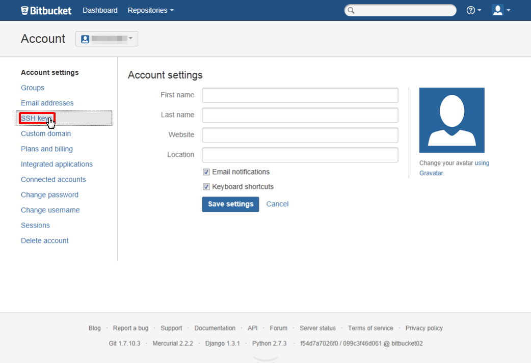The width and height of the screenshot is (531, 363).
Task: Open the help question mark menu
Action: point(473,10)
